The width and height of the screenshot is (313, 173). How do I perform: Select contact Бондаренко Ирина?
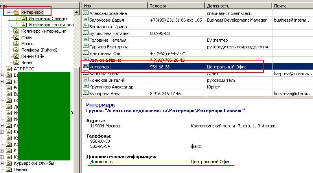tap(108, 27)
